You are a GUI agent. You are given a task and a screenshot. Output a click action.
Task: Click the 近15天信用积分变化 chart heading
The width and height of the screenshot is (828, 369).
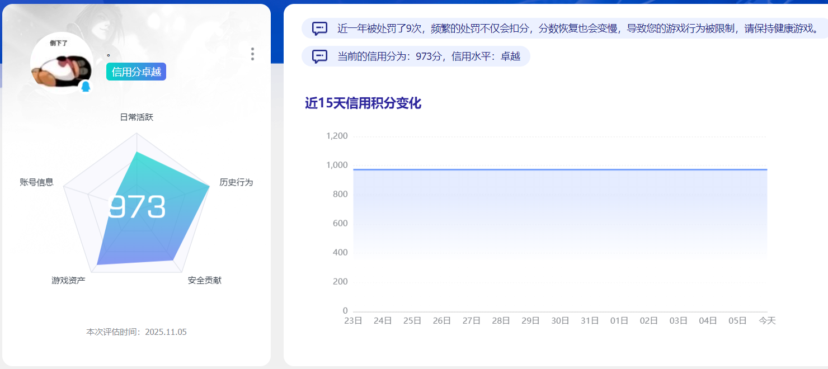coord(363,103)
